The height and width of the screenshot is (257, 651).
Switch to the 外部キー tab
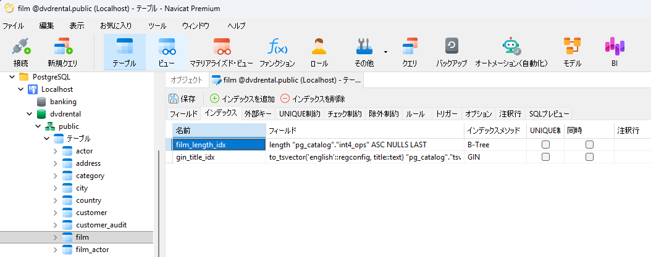click(258, 113)
